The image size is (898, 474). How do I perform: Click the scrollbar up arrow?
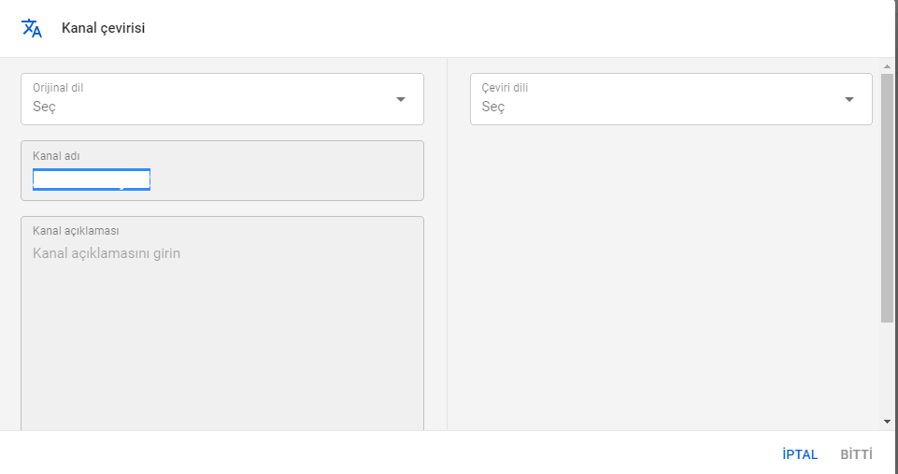pyautogui.click(x=887, y=66)
